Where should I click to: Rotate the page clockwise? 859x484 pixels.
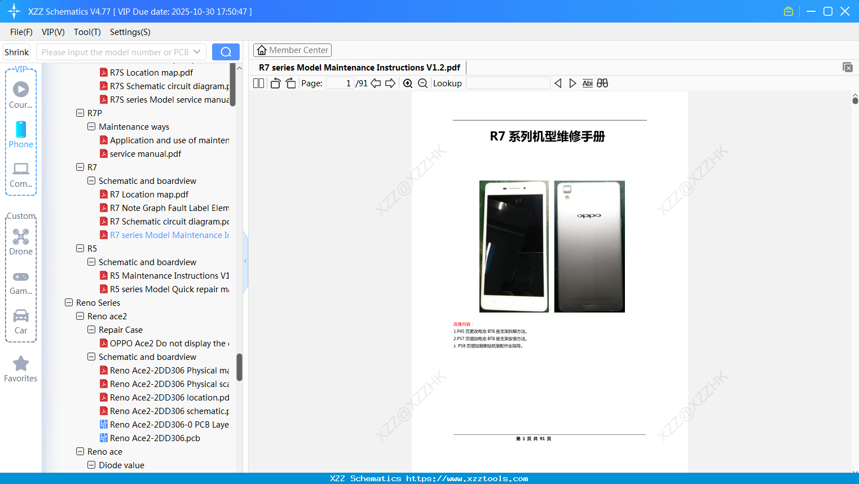click(x=290, y=83)
